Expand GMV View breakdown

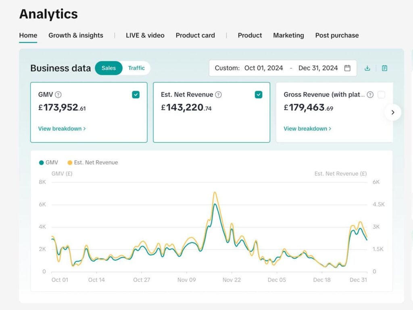pyautogui.click(x=62, y=129)
